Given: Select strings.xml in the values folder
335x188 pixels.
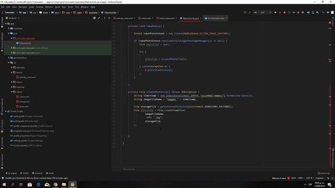Looking at the screenshot, I should [x=25, y=102].
